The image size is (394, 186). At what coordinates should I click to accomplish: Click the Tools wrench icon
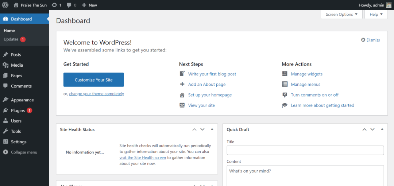(x=5, y=131)
